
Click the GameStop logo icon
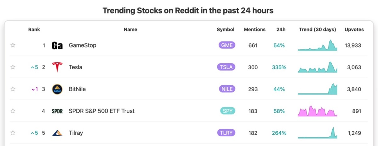57,45
